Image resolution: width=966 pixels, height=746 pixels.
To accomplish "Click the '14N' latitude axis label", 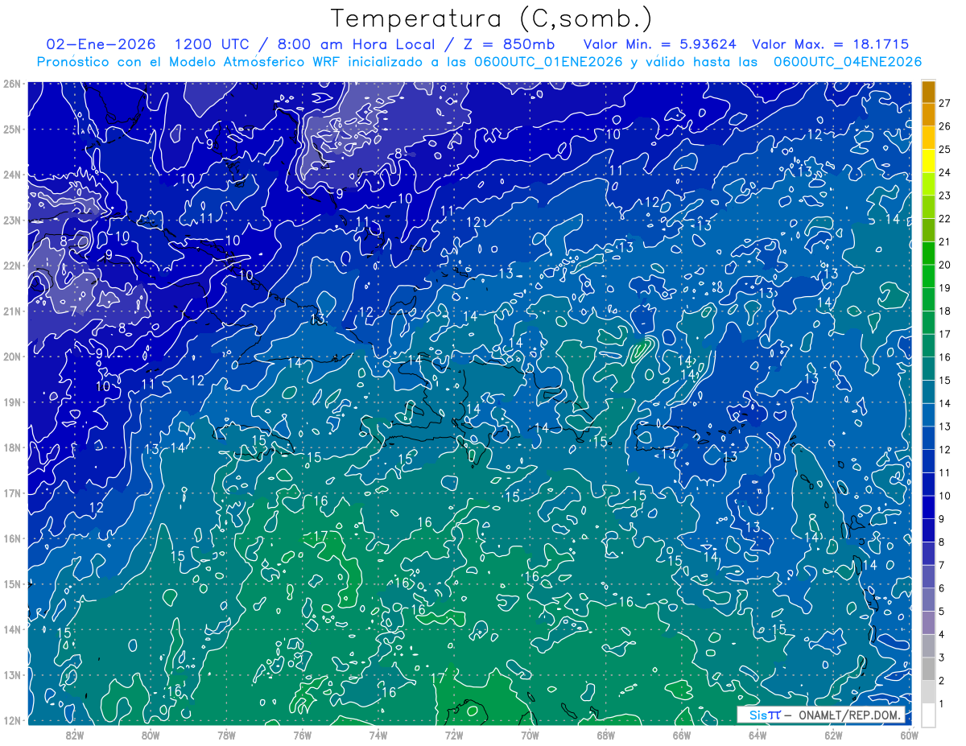I will point(11,629).
